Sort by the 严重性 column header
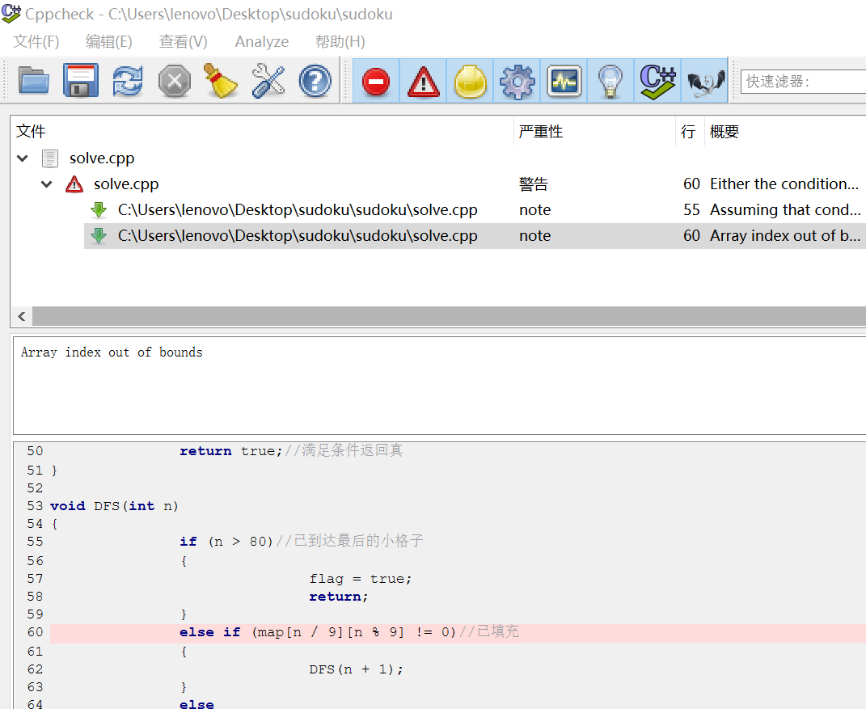 tap(595, 132)
